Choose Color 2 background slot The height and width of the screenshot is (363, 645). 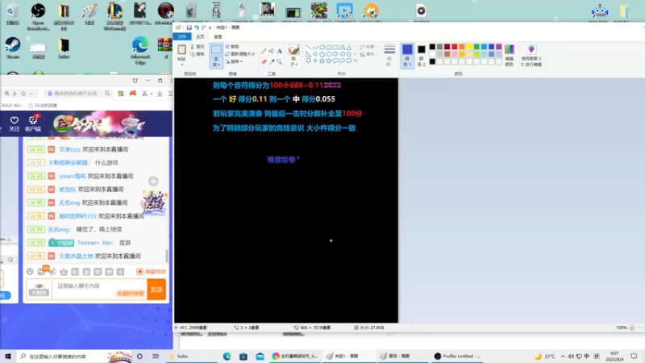pyautogui.click(x=421, y=55)
